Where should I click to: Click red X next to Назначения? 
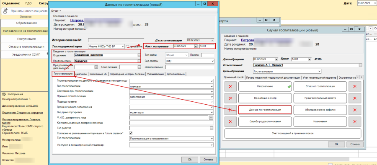click(355, 122)
